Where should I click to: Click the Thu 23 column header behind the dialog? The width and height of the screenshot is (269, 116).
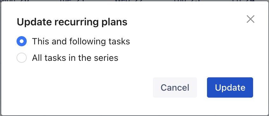click(x=187, y=1)
